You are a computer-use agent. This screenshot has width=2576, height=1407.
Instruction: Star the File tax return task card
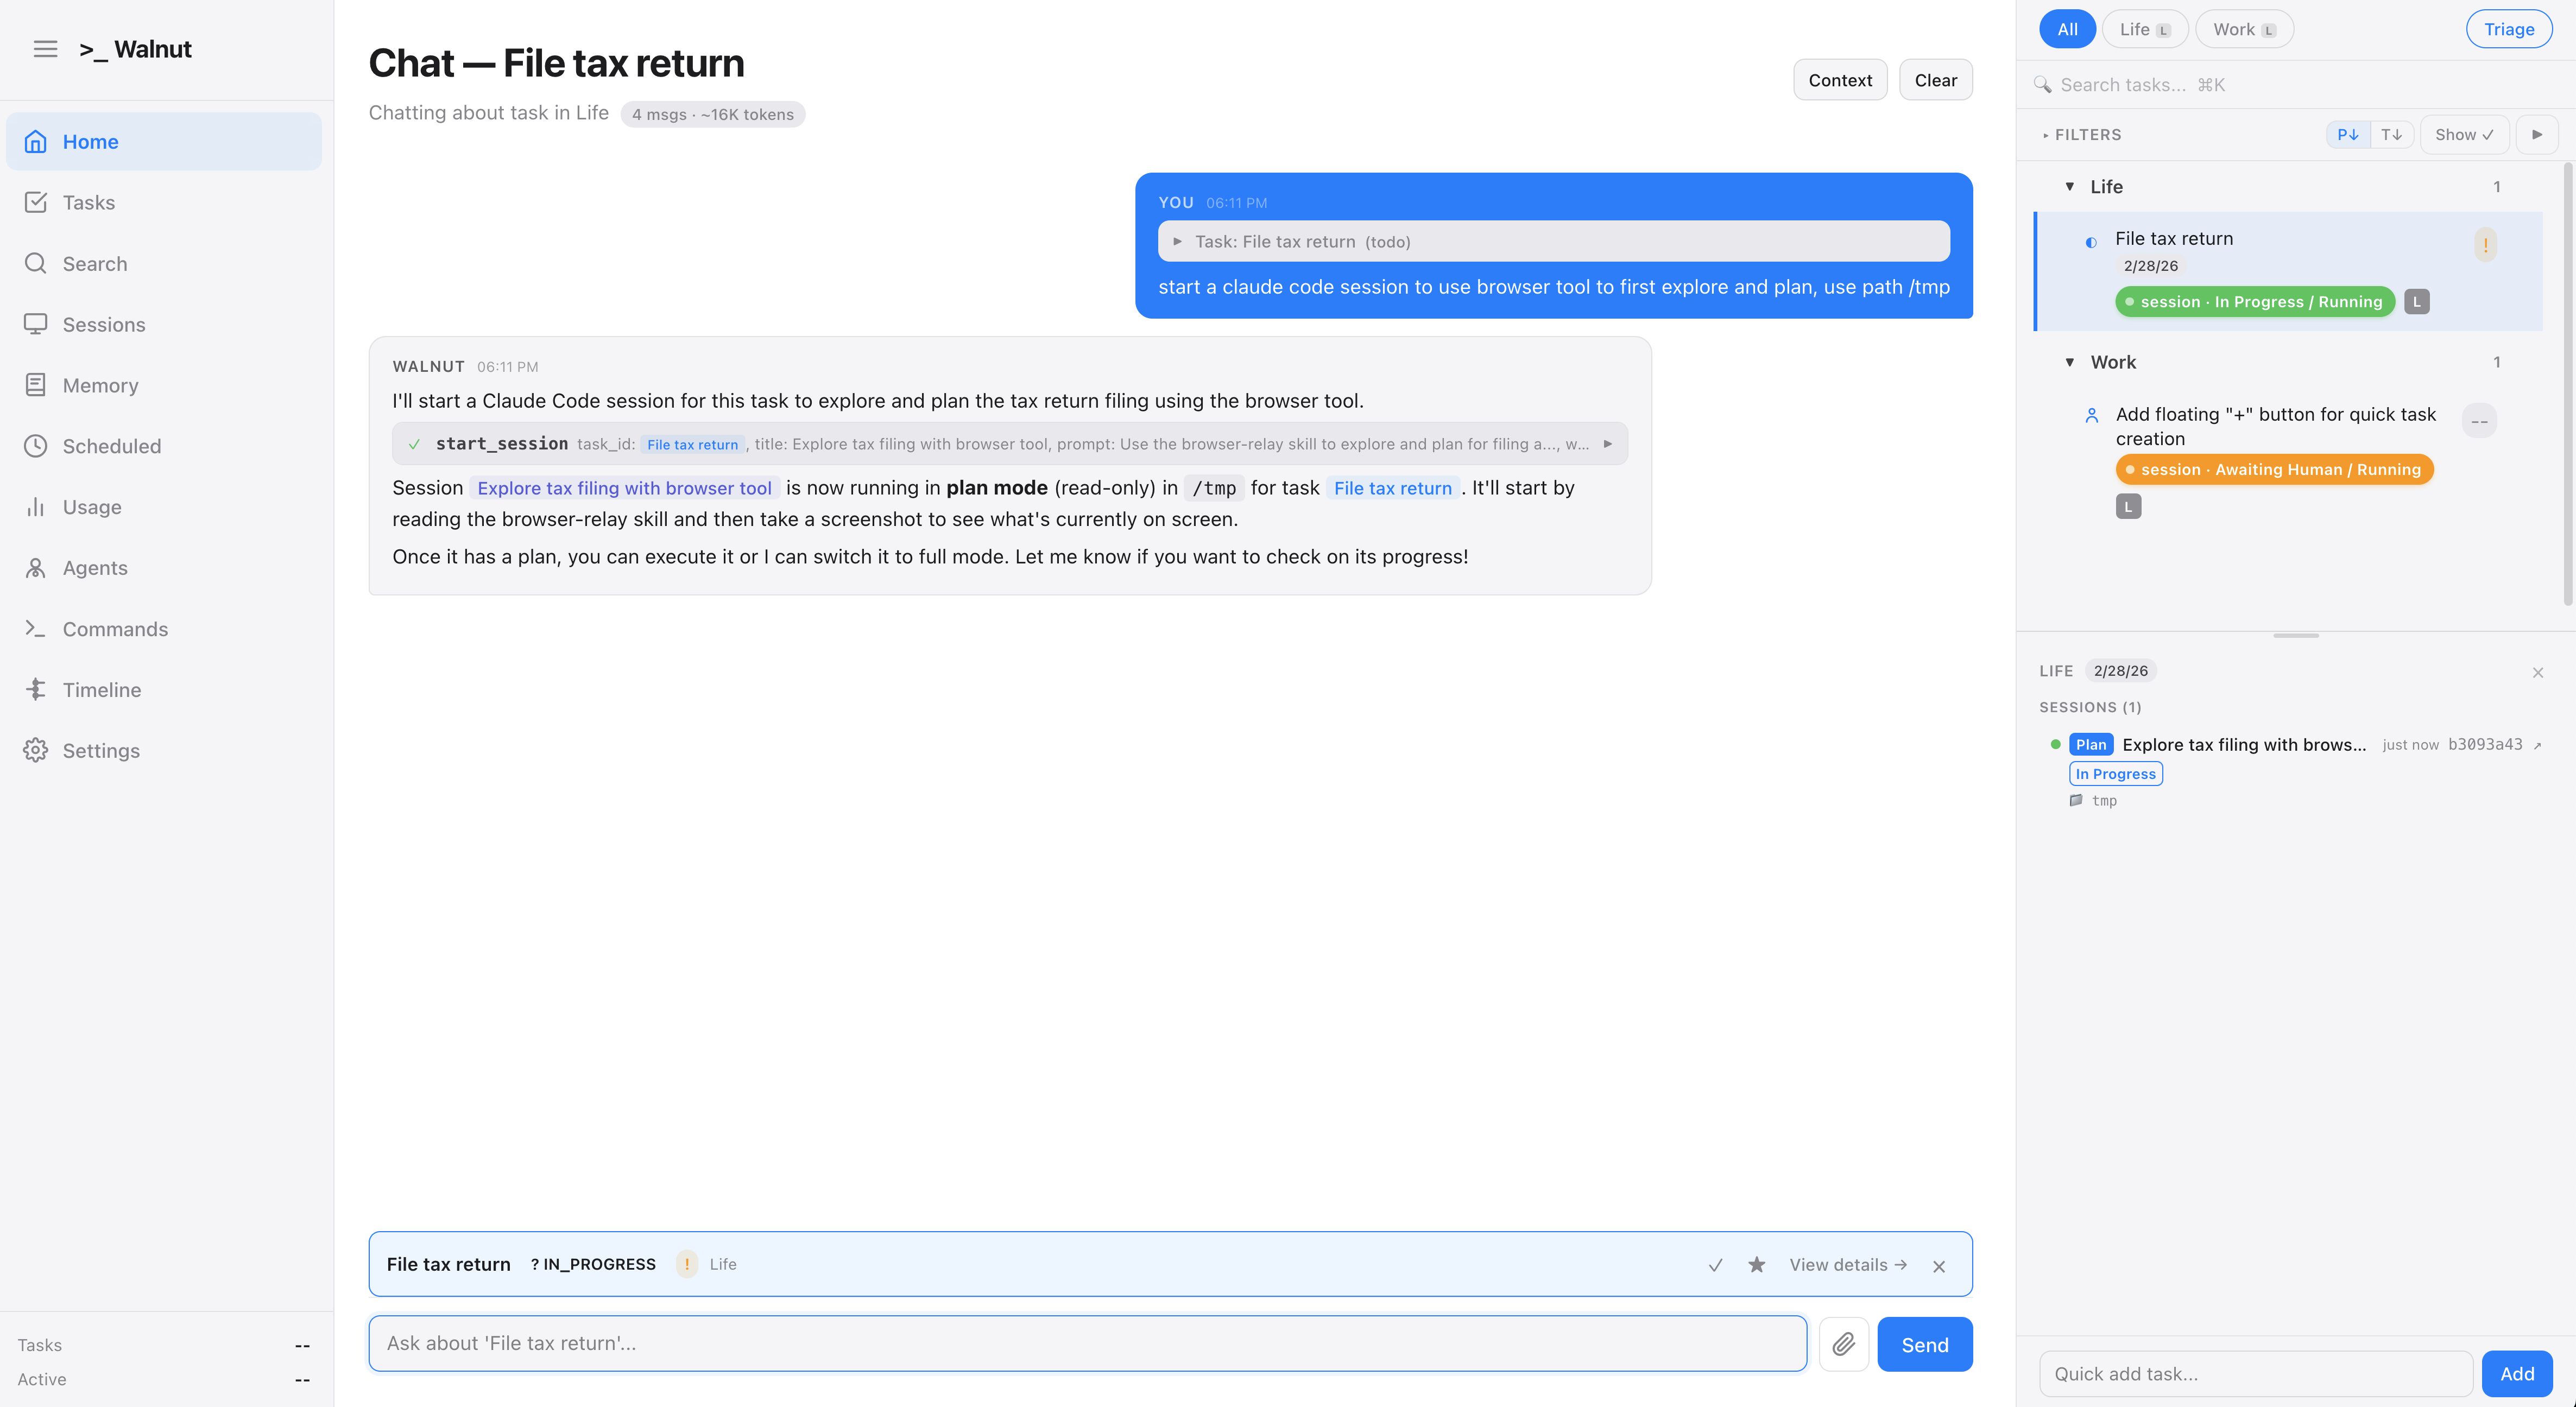(1756, 1264)
